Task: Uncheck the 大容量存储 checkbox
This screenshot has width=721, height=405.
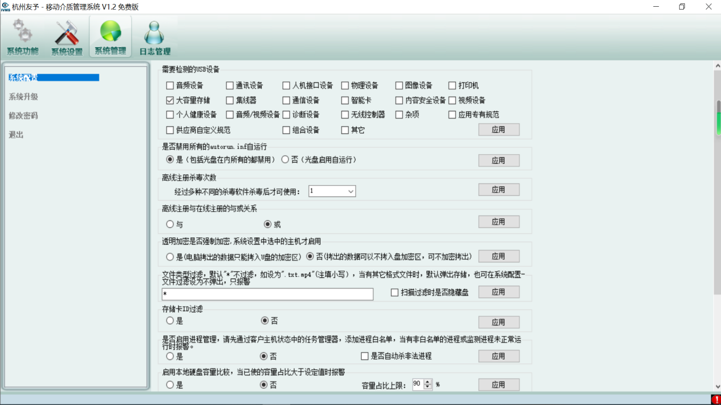Action: 170,100
